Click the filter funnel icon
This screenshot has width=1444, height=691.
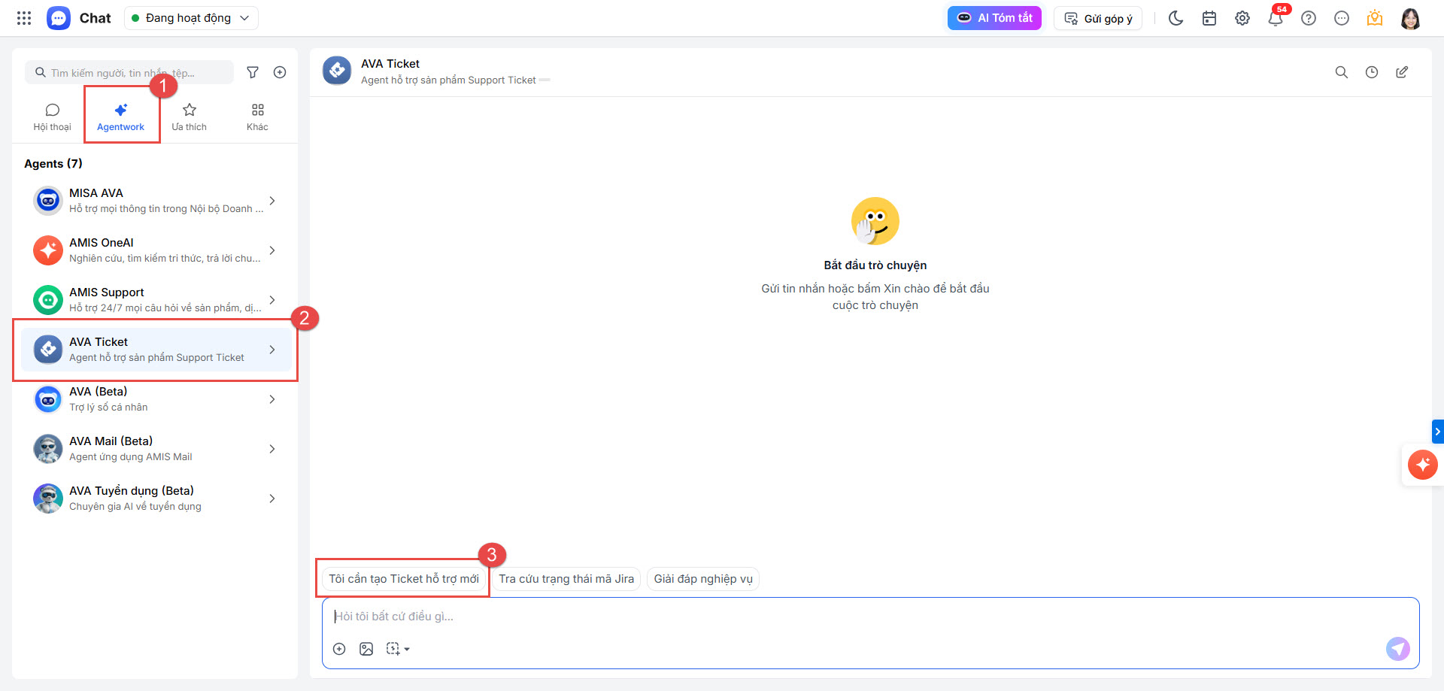(x=253, y=72)
